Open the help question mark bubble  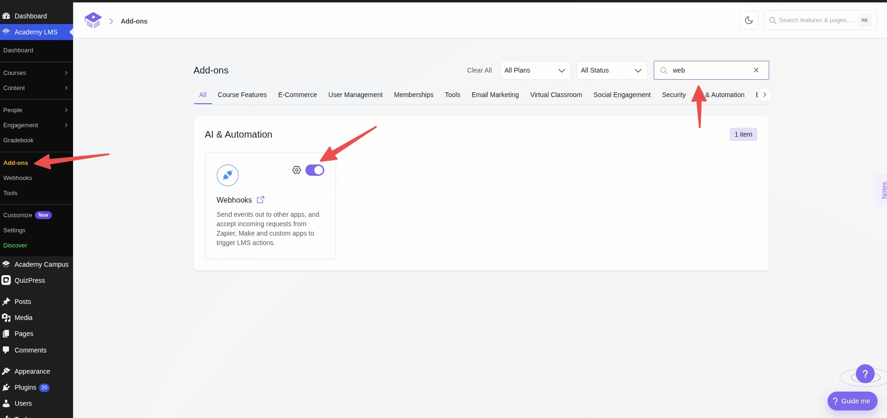tap(865, 374)
